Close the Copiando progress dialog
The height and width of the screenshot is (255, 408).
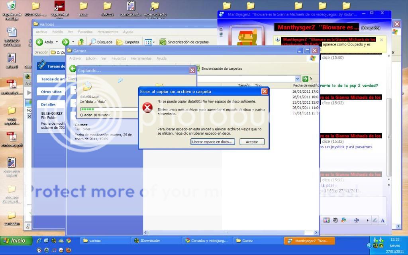click(x=192, y=70)
